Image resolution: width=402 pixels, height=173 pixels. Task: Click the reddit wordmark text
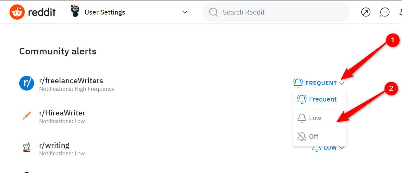click(x=42, y=12)
